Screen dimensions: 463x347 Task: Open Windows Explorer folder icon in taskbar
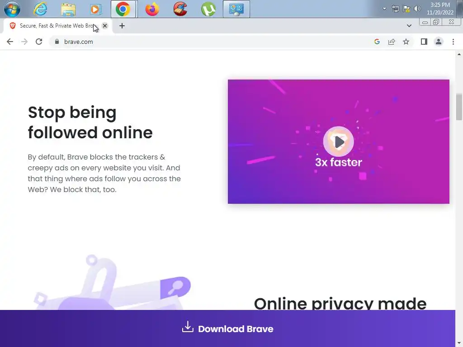[x=68, y=9]
